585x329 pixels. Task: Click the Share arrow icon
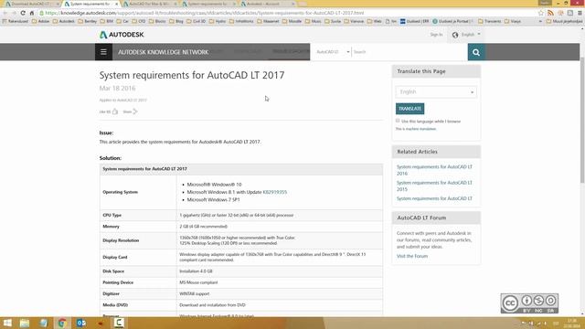pos(135,111)
